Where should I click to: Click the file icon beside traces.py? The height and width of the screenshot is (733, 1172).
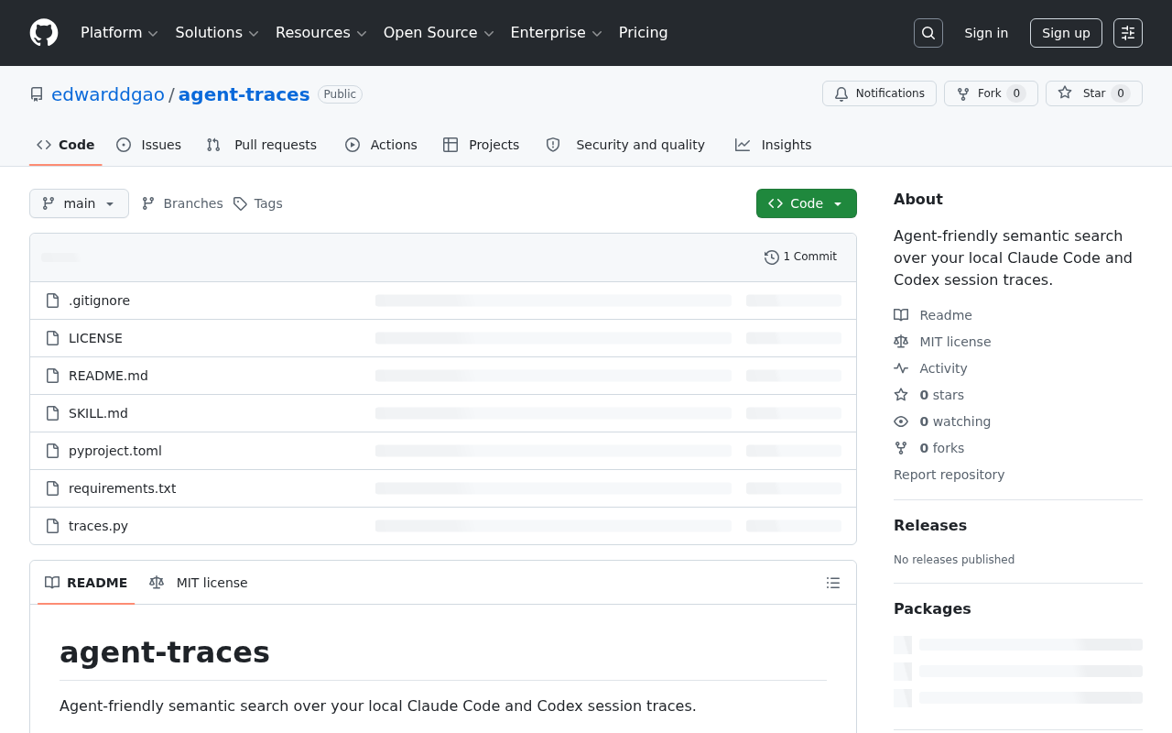coord(53,526)
